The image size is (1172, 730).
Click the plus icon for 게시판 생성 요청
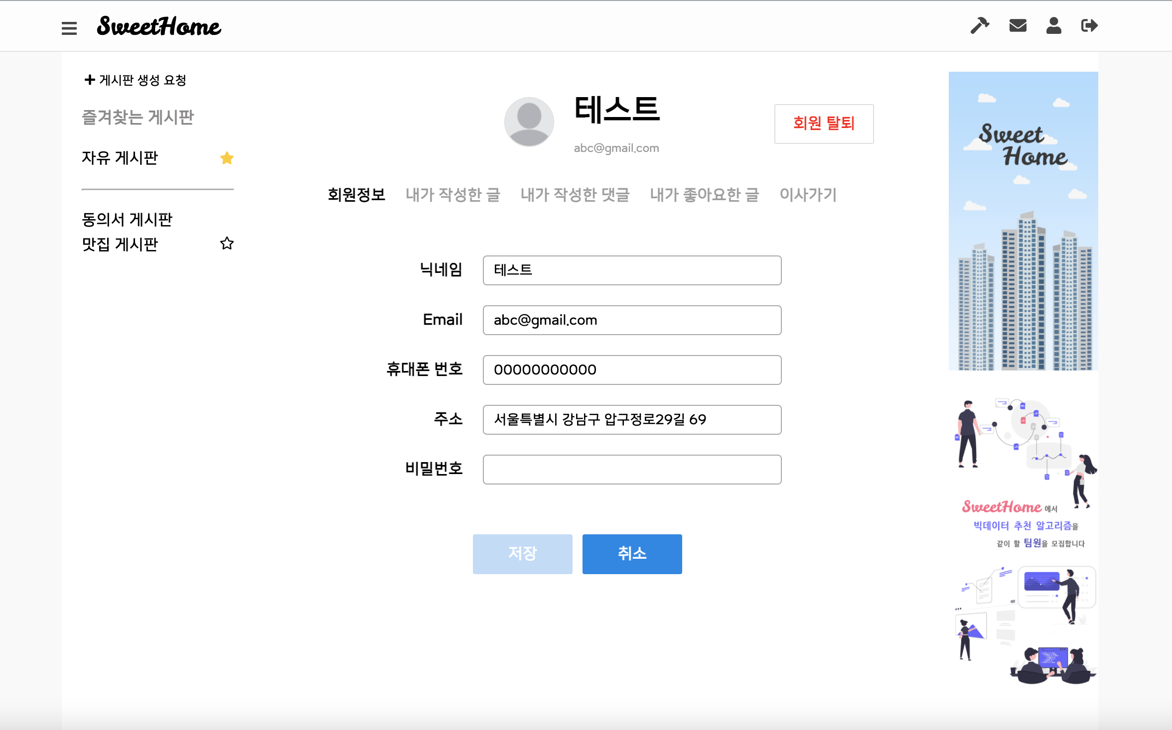point(90,80)
